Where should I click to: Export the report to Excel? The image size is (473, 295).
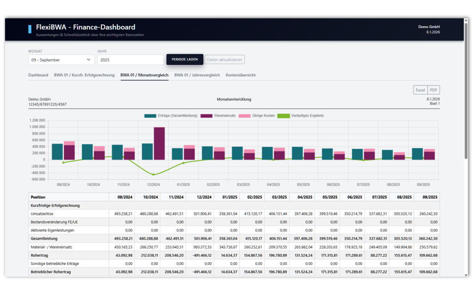point(420,90)
